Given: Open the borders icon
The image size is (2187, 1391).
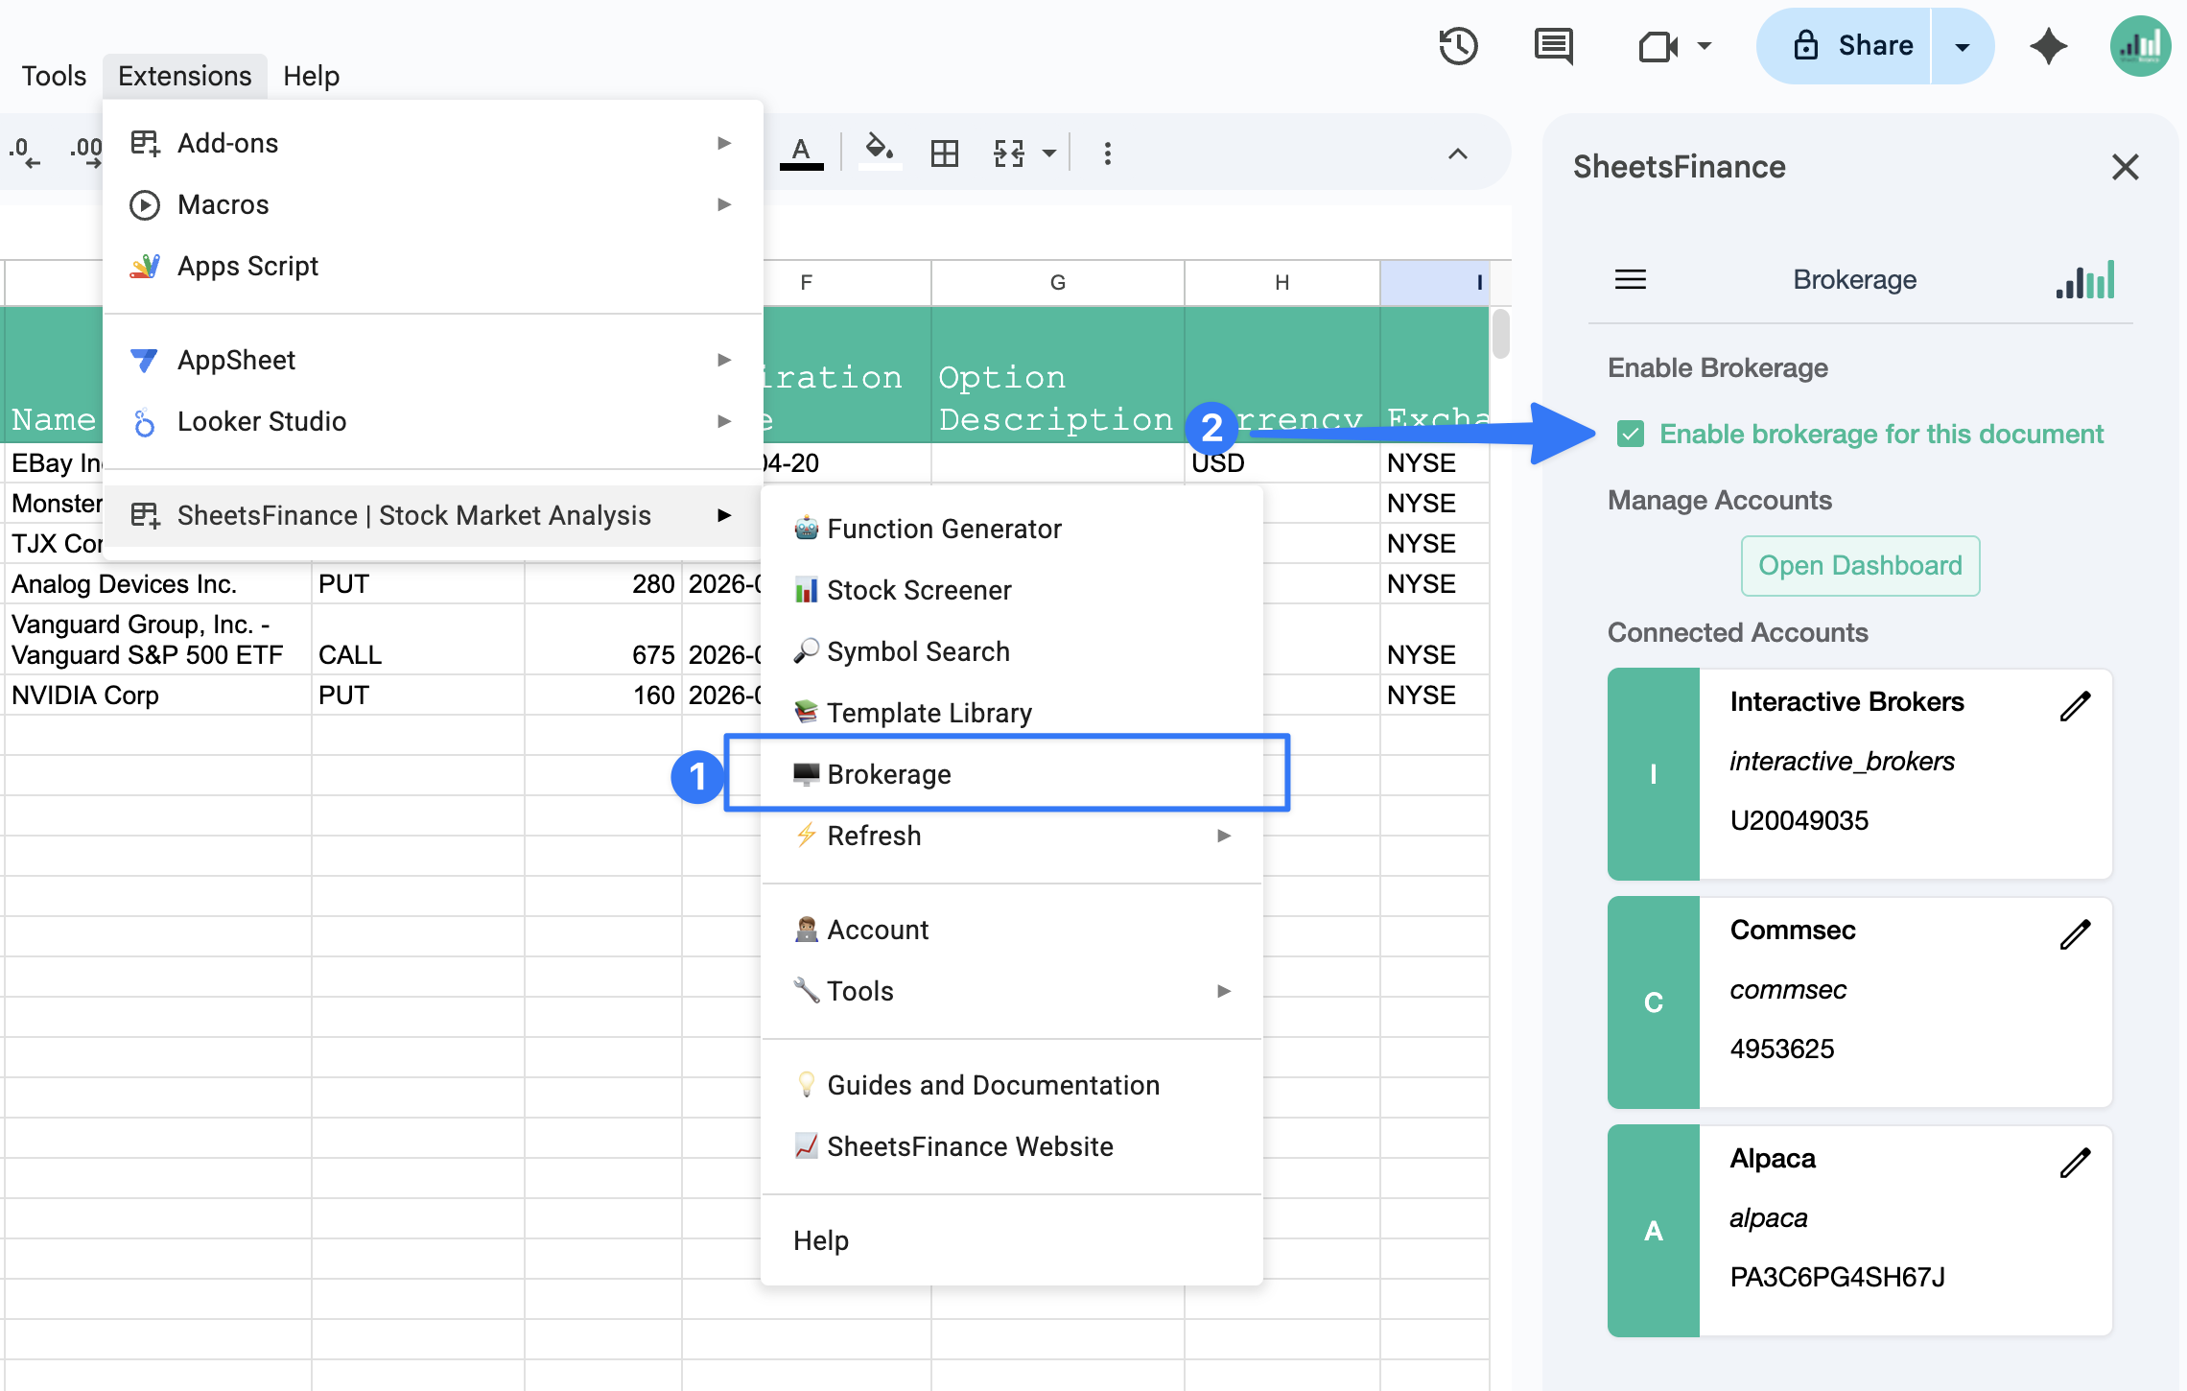Looking at the screenshot, I should point(945,153).
